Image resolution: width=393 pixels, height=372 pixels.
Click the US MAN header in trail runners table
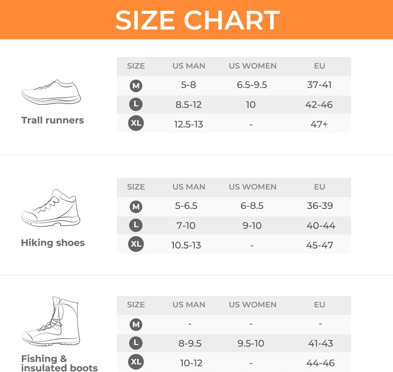coord(189,66)
